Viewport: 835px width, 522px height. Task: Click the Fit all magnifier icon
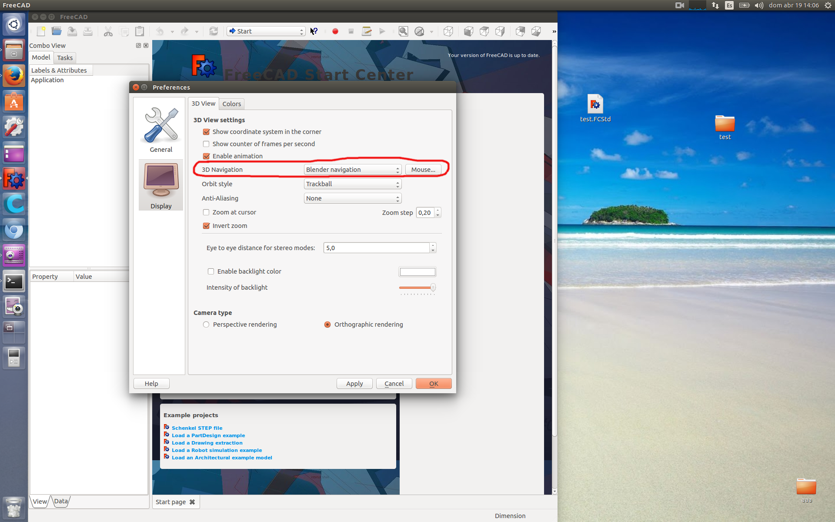[403, 31]
